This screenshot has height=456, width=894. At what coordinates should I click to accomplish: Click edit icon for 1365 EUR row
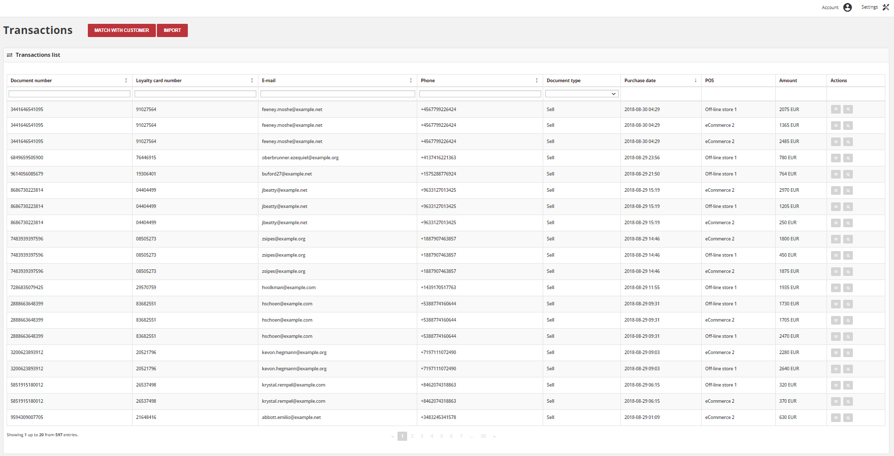pyautogui.click(x=836, y=126)
